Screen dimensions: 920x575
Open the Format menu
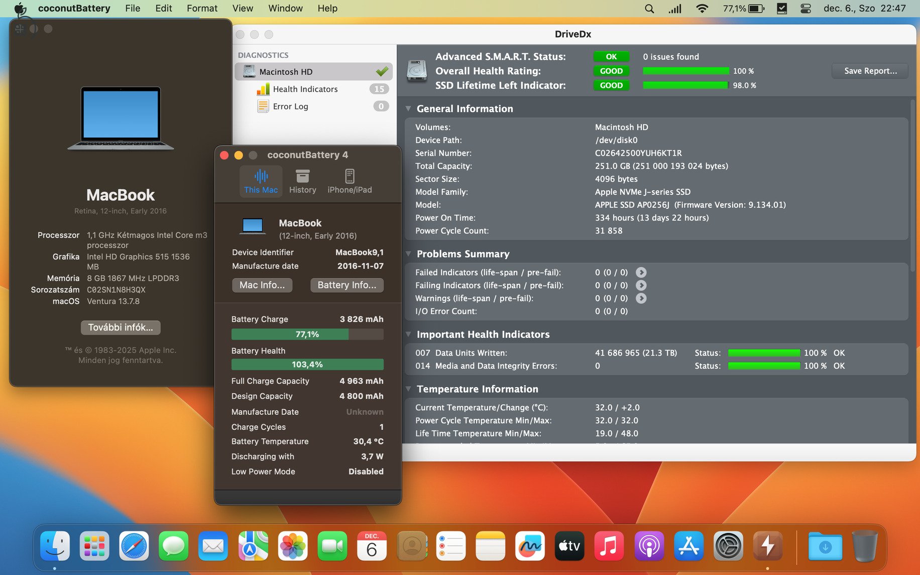(x=201, y=8)
